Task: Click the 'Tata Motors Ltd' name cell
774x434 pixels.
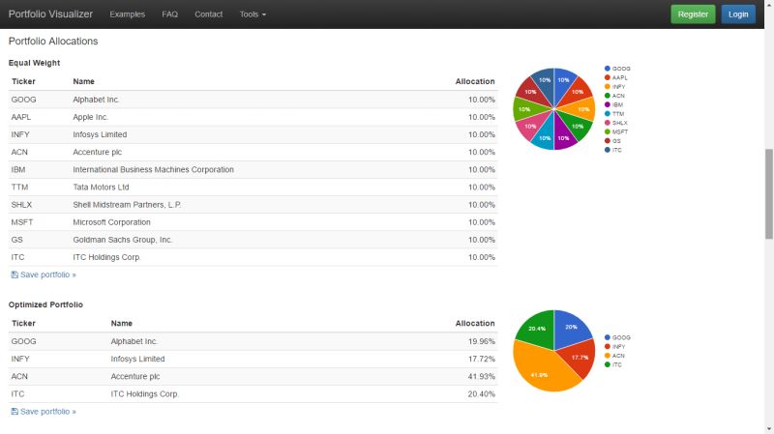Action: coord(101,188)
